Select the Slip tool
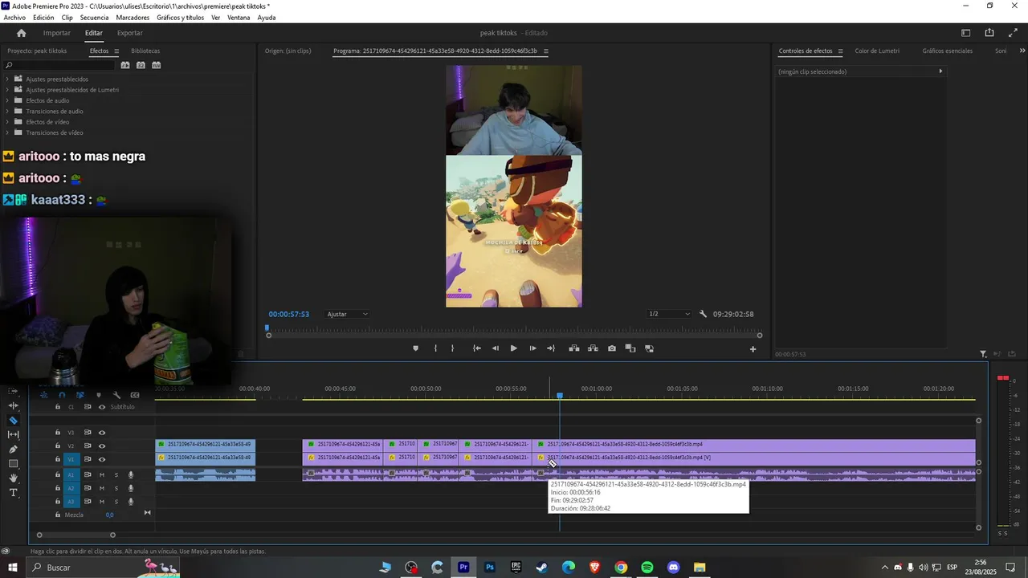 [x=14, y=434]
